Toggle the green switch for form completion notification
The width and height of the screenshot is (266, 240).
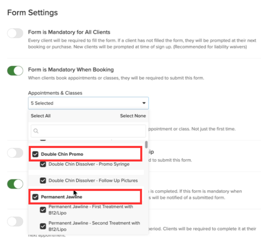tap(15, 184)
